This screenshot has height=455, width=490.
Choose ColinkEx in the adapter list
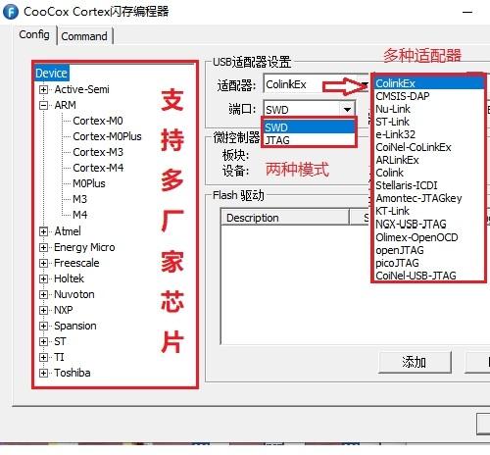tap(428, 83)
